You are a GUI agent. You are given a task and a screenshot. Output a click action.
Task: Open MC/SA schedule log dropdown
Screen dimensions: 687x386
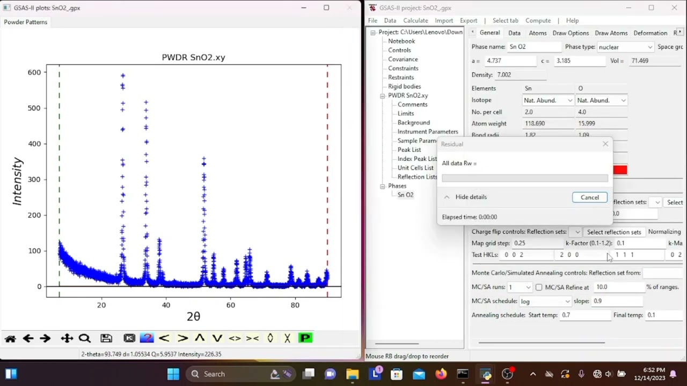pos(545,301)
